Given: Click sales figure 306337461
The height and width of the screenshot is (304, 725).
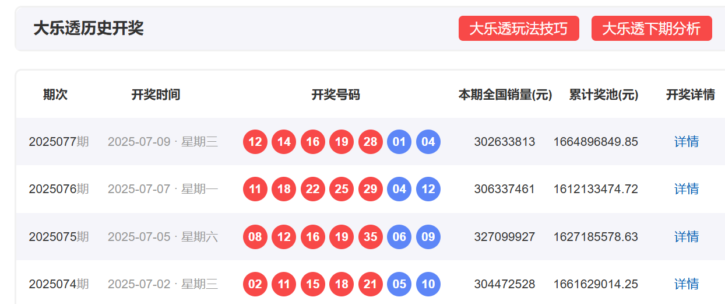Looking at the screenshot, I should [505, 189].
